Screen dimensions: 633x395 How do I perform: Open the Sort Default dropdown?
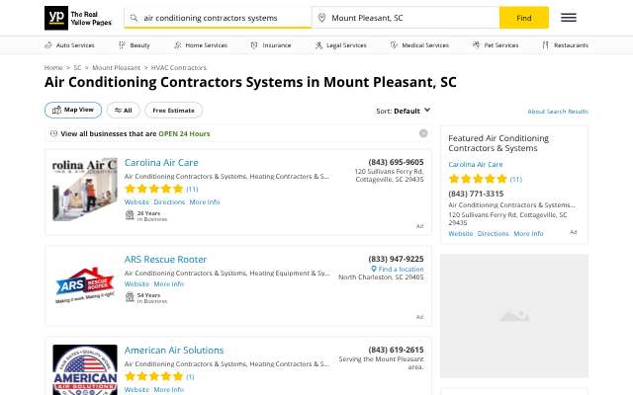pyautogui.click(x=404, y=111)
